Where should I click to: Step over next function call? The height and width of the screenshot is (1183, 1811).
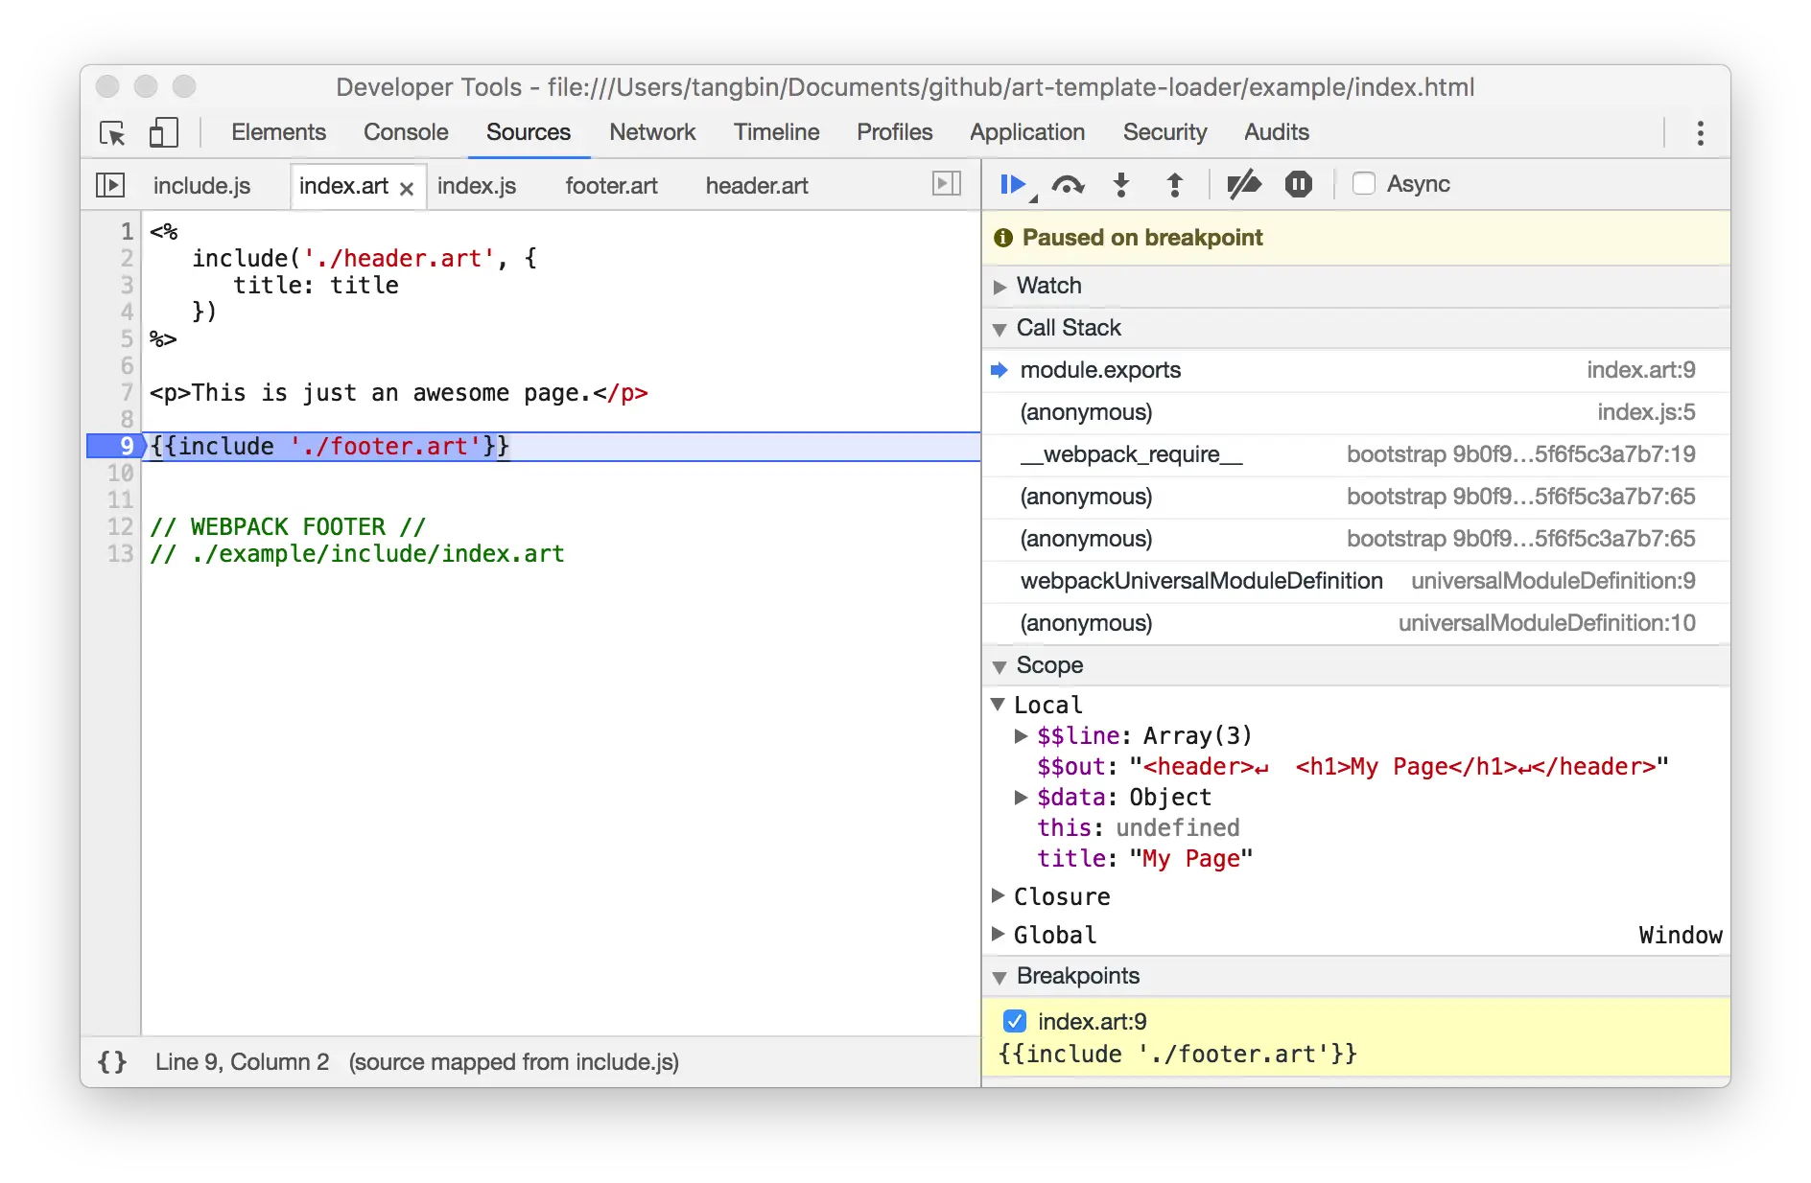pyautogui.click(x=1068, y=184)
